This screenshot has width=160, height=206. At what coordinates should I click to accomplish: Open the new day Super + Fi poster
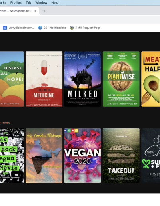pos(150,156)
